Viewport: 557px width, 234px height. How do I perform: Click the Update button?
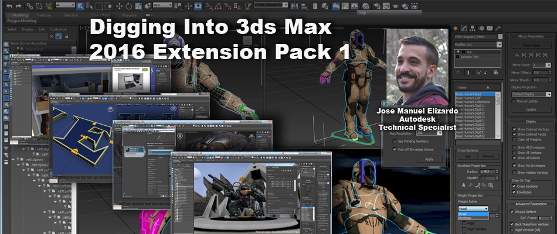click(x=531, y=109)
